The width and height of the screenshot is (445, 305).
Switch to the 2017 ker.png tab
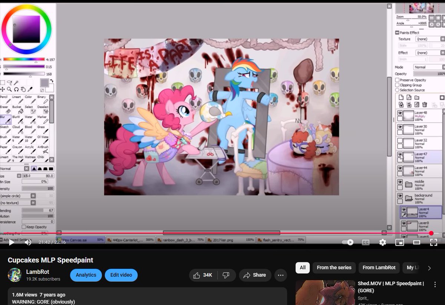click(x=231, y=240)
